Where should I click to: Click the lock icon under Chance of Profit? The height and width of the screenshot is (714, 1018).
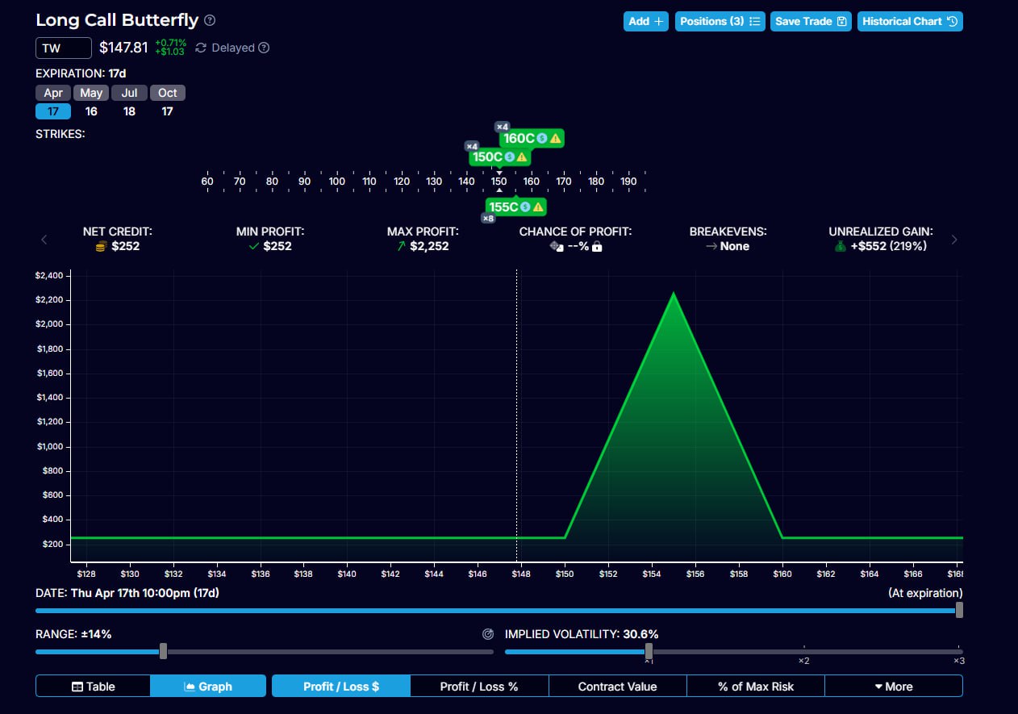[597, 247]
